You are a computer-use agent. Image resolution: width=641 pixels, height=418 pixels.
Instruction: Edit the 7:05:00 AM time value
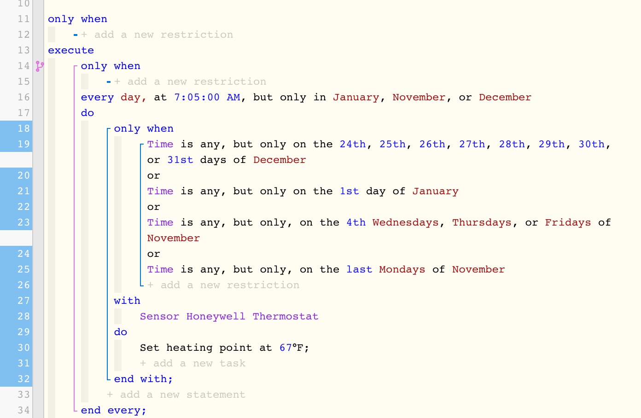[x=207, y=97]
